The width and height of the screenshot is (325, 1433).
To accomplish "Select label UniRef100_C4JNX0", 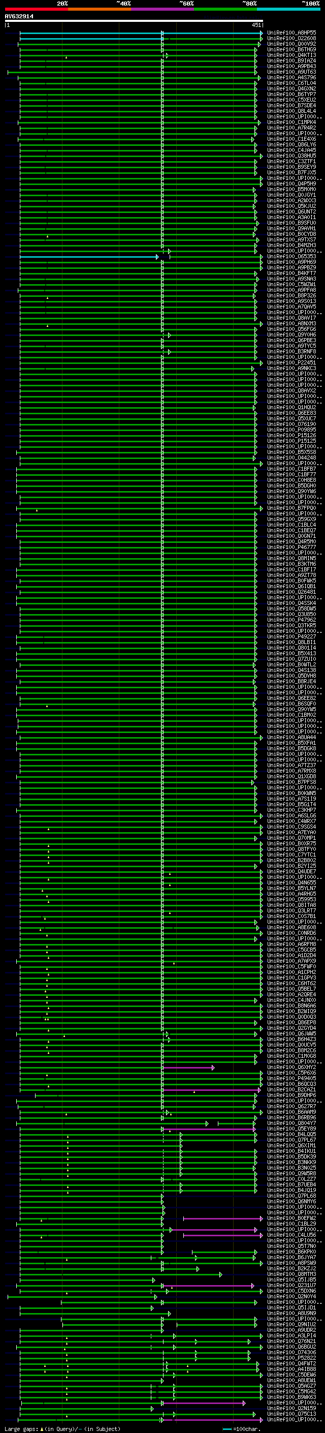I will pyautogui.click(x=291, y=1000).
